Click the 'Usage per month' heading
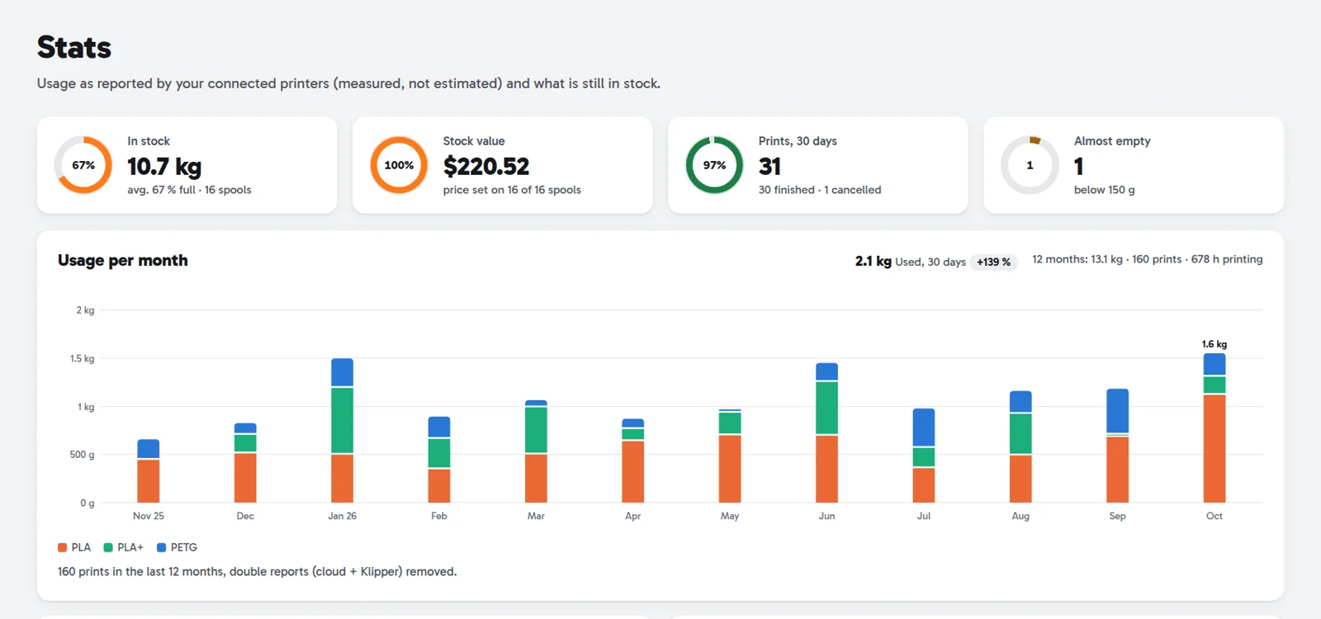The height and width of the screenshot is (619, 1321). click(x=123, y=261)
